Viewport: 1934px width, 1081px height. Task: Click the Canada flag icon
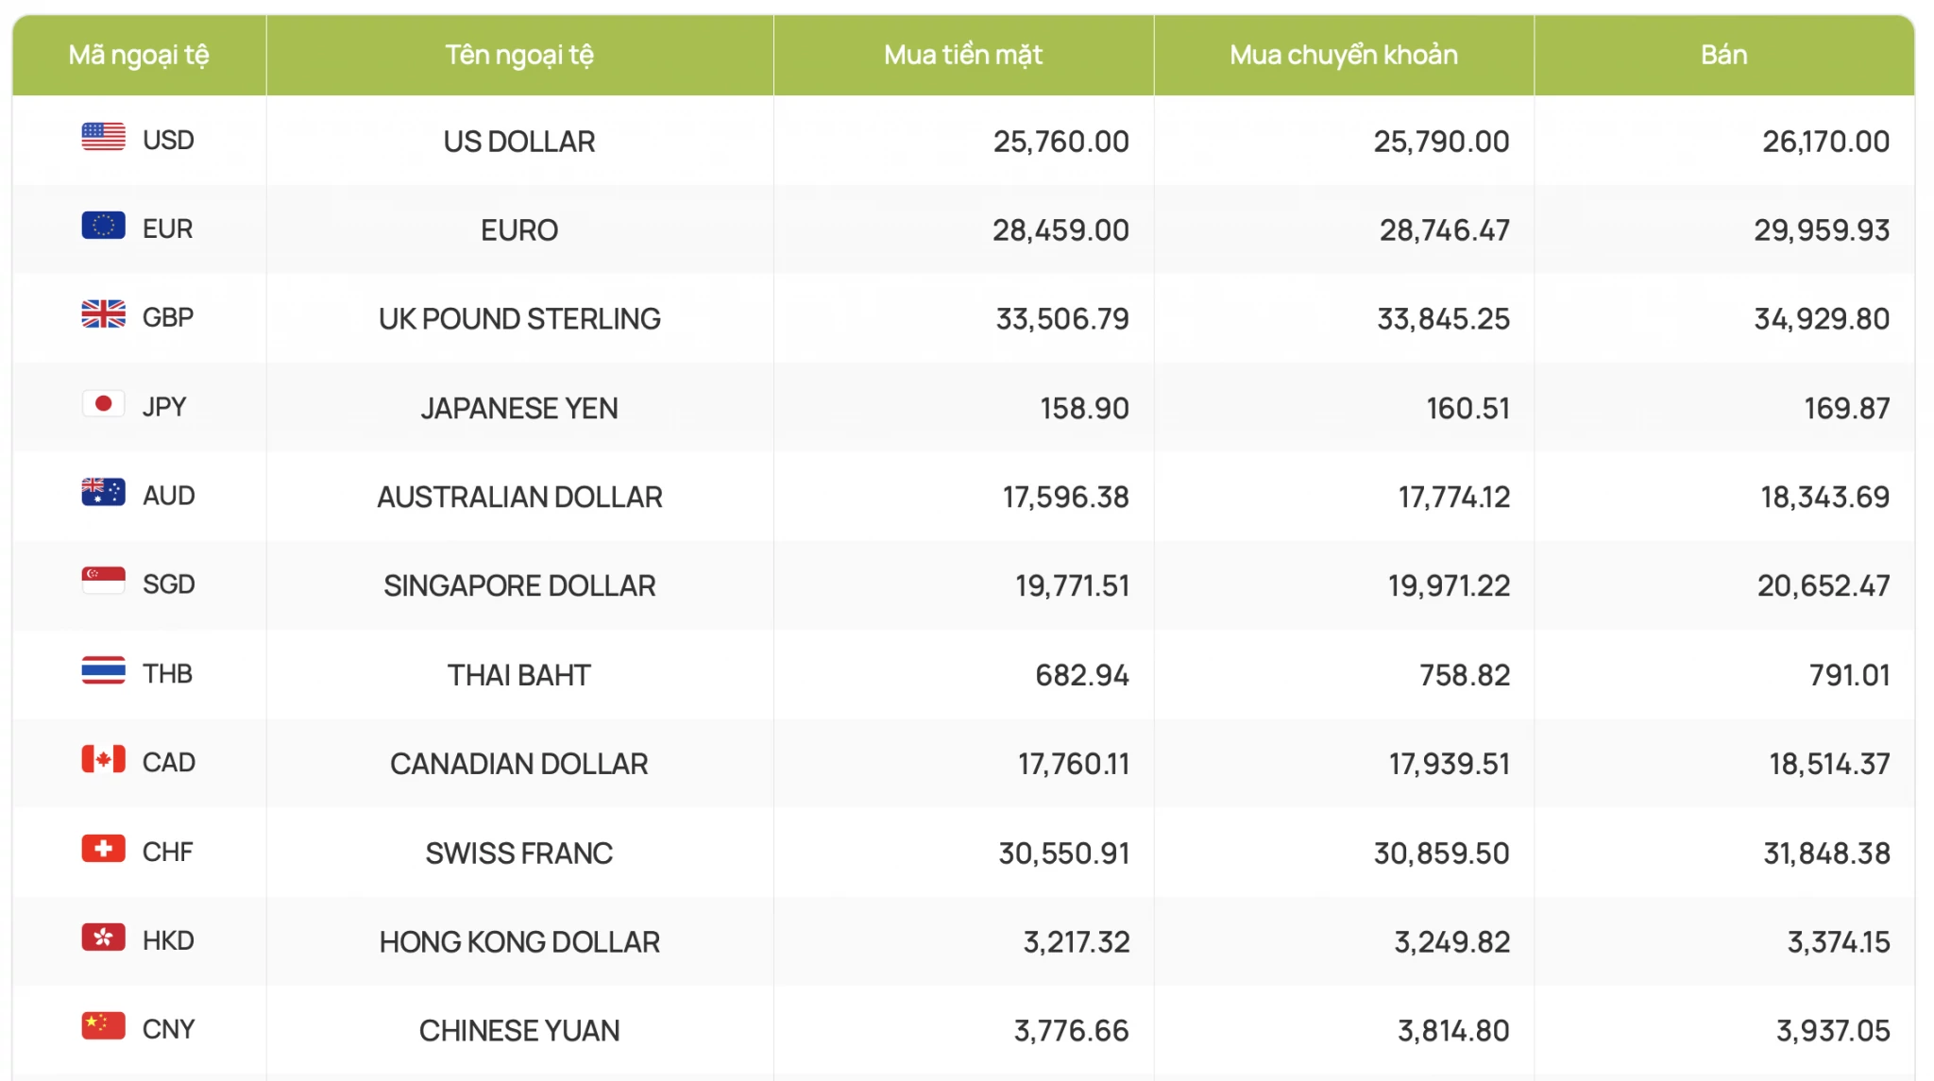coord(103,760)
